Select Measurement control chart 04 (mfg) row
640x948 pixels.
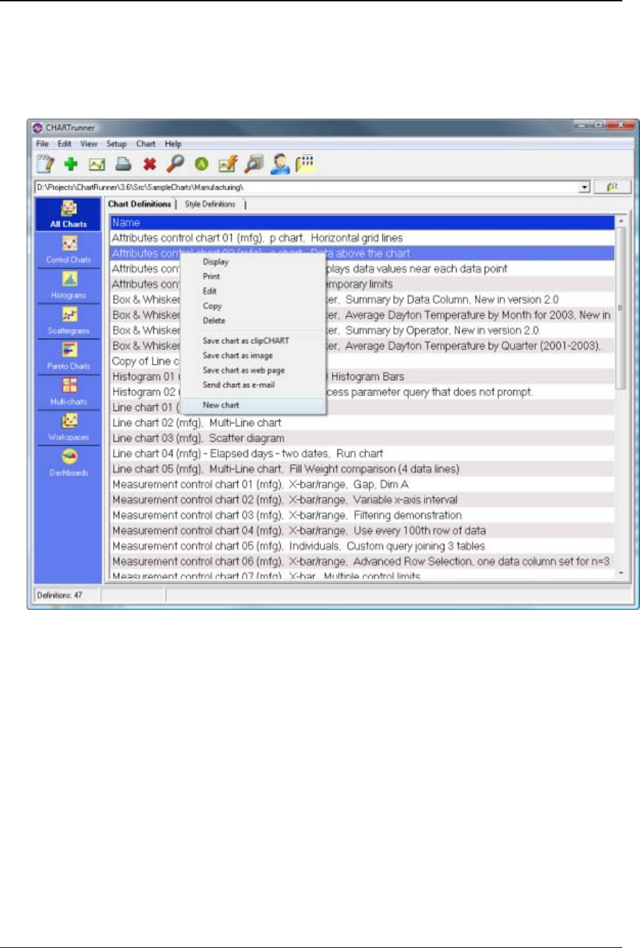[362, 530]
